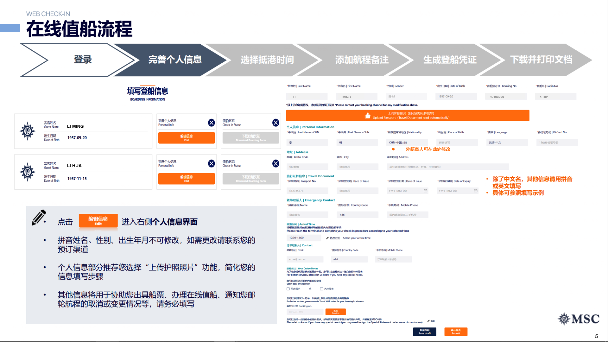
Task: Click LI HUA's Personal Info status X icon
Action: [x=212, y=163]
